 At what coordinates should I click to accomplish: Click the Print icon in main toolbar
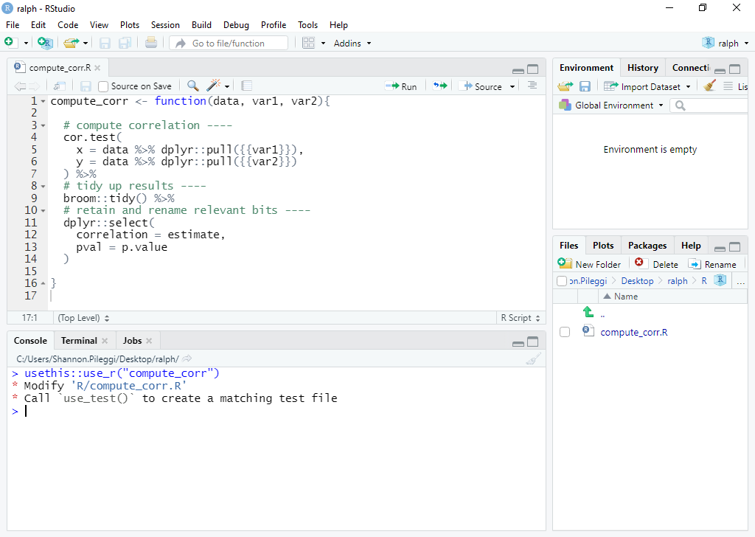(150, 43)
